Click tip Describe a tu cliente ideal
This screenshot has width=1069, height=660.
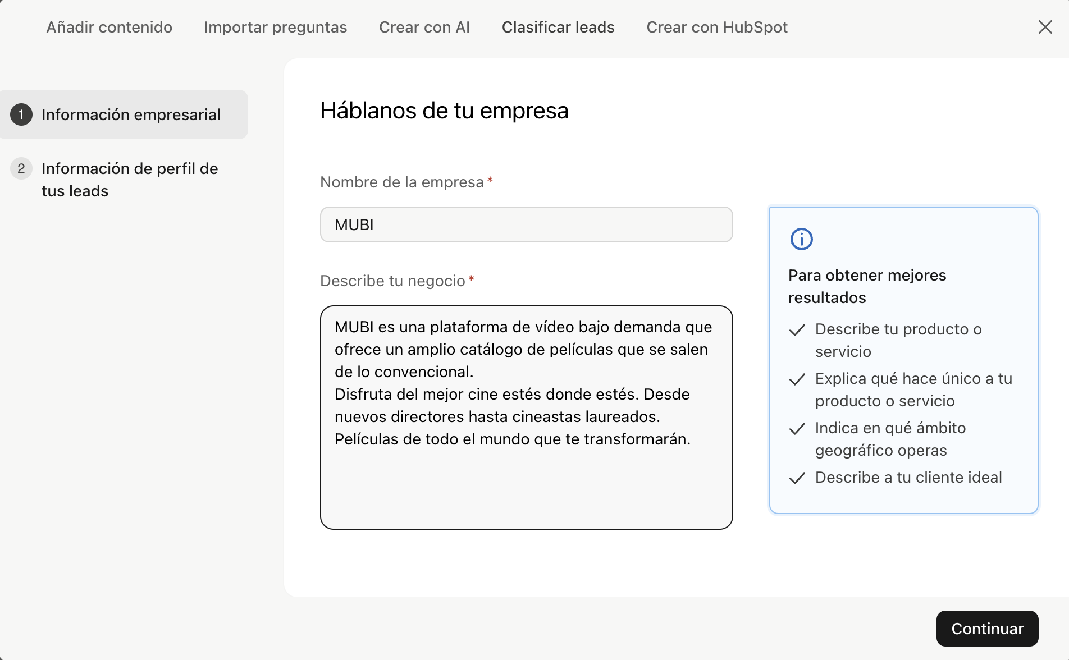tap(908, 477)
